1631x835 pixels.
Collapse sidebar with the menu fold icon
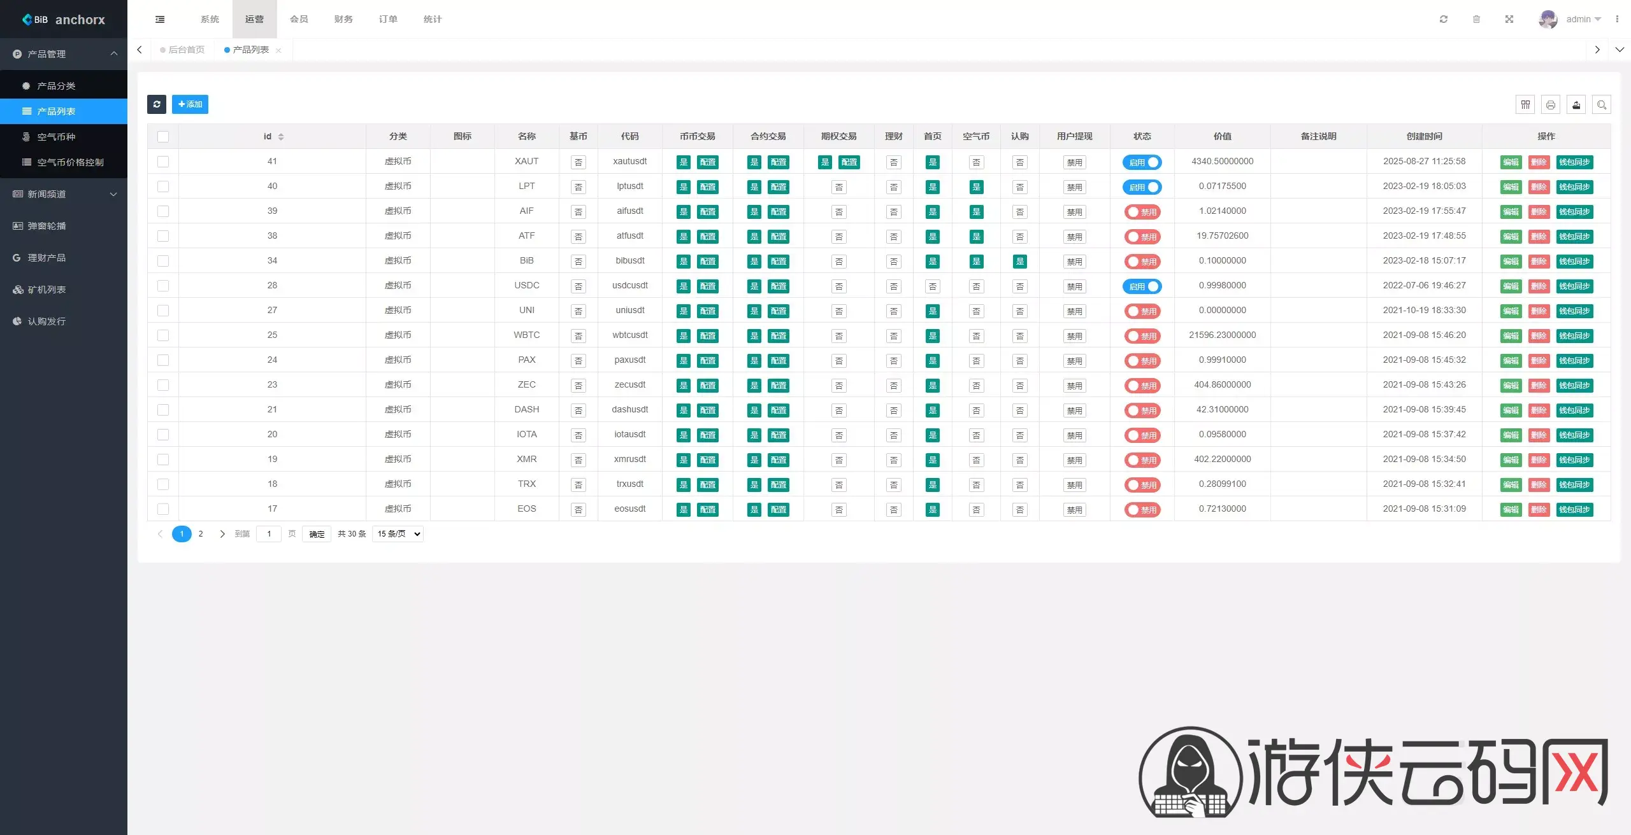pos(160,19)
